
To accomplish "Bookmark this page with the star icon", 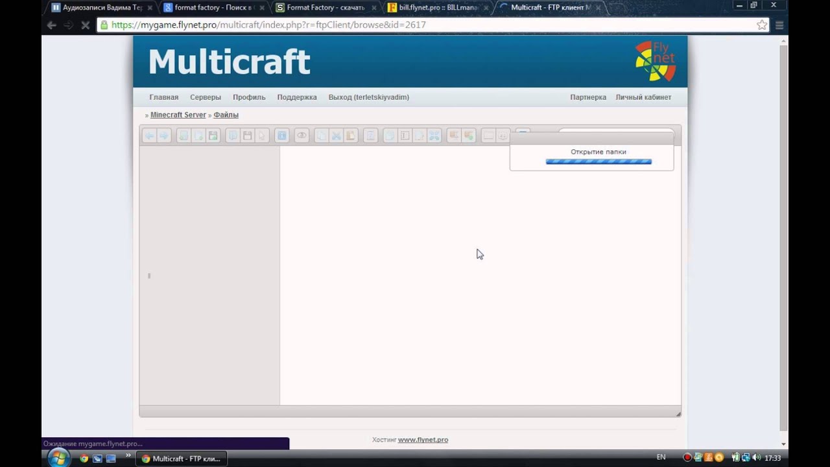I will pyautogui.click(x=762, y=25).
